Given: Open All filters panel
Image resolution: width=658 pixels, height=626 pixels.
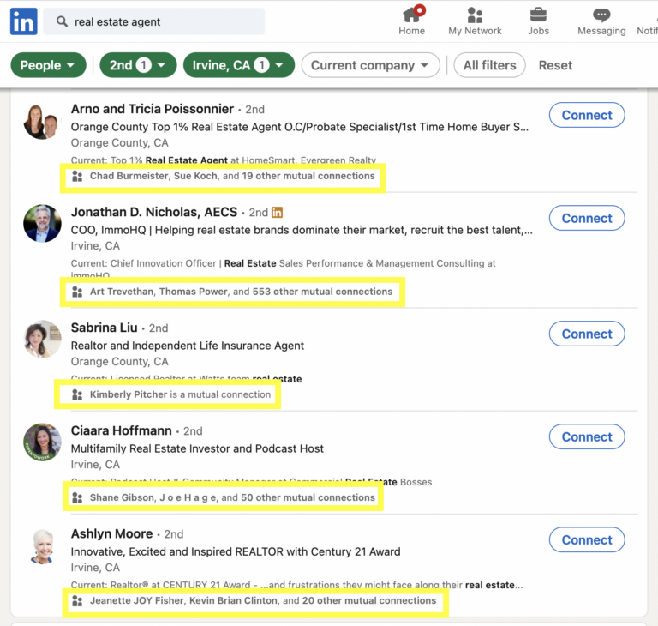Looking at the screenshot, I should click(x=489, y=65).
